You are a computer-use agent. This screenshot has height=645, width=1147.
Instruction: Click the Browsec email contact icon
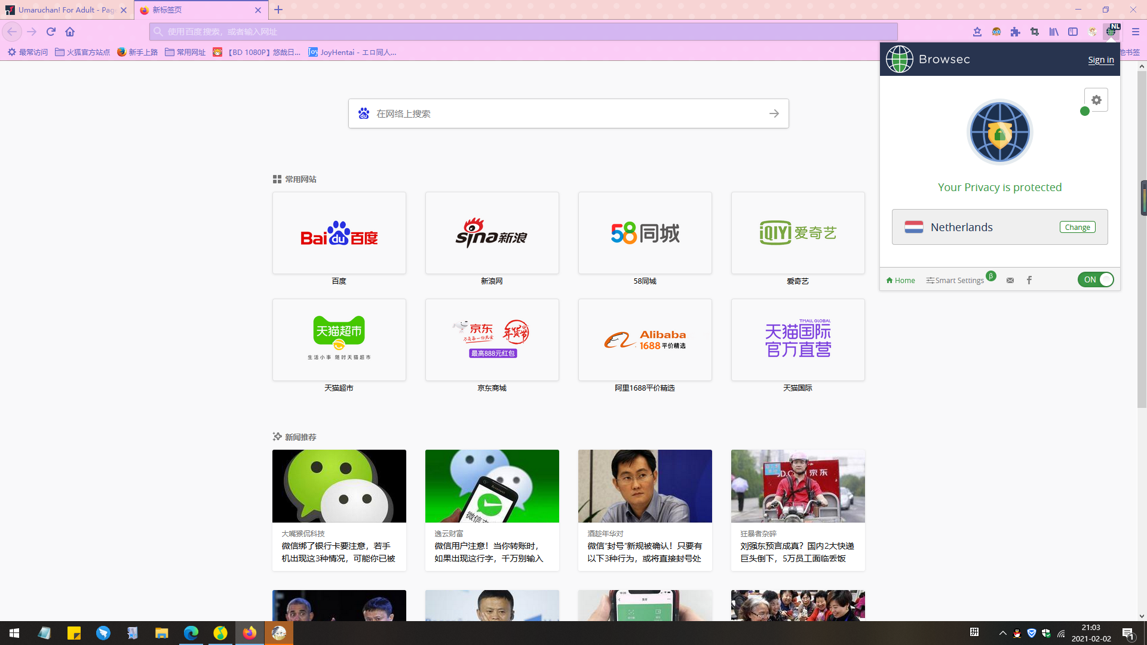point(1010,280)
